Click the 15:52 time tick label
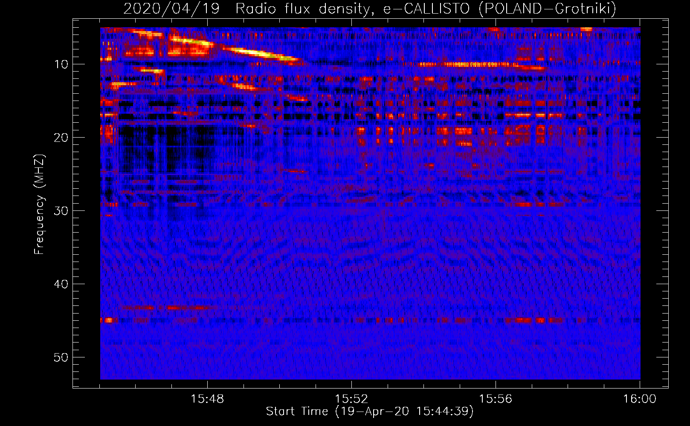 click(351, 399)
